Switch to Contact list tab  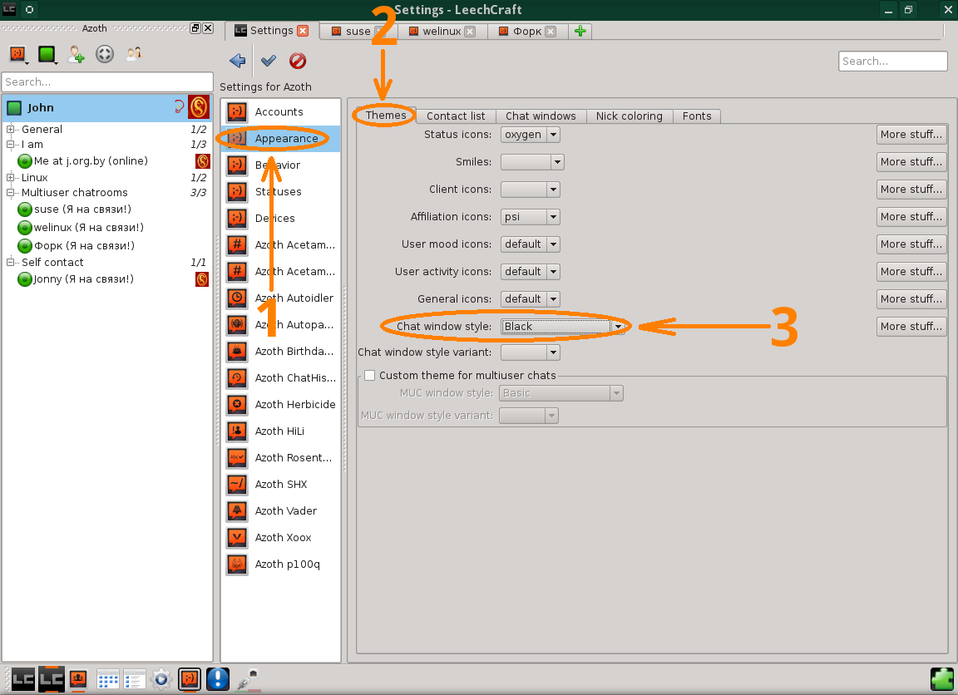point(456,116)
